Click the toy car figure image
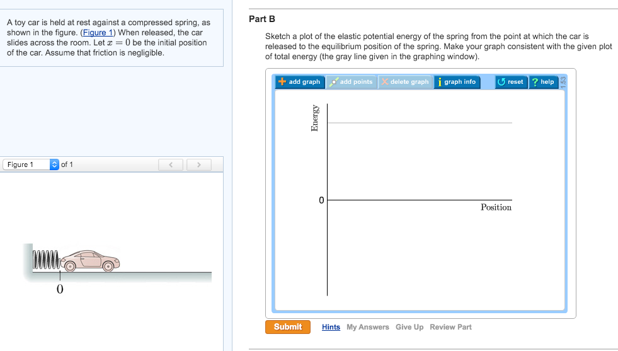Image resolution: width=618 pixels, height=351 pixels. click(92, 259)
